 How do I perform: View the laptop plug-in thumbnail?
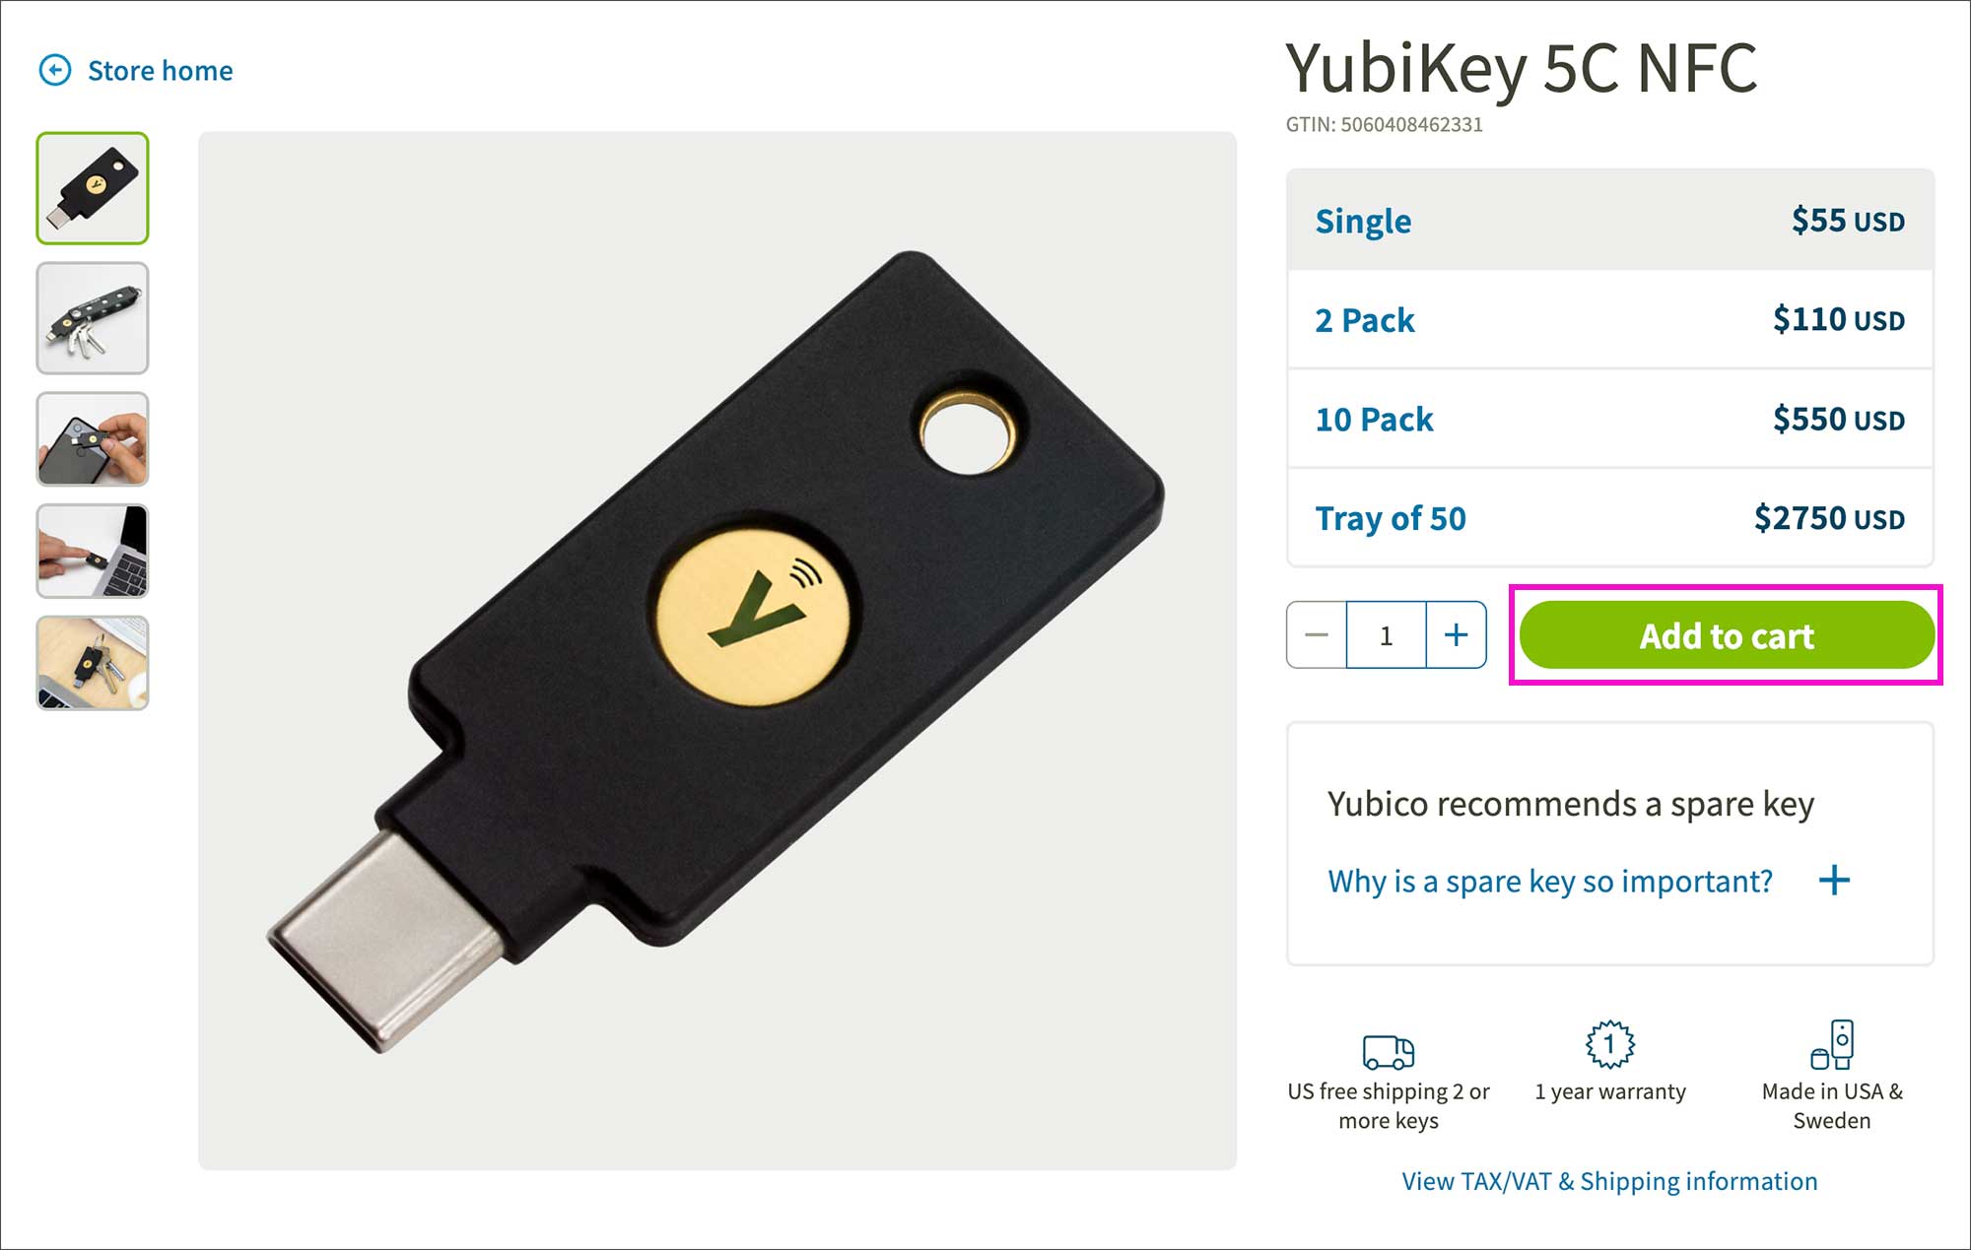pos(93,551)
